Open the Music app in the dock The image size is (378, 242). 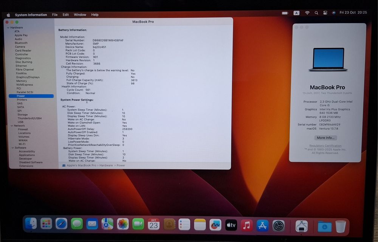pyautogui.click(x=246, y=225)
